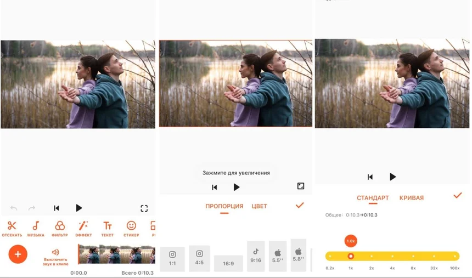Click the 1.0x speed indicator bubble
Screen dimensions: 472x278
pos(351,241)
